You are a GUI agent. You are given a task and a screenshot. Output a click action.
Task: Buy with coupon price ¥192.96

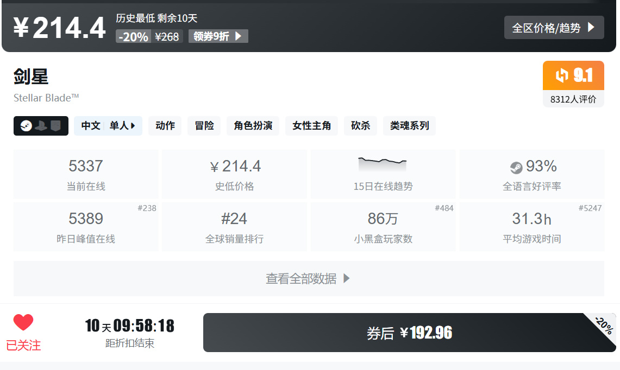(x=409, y=333)
